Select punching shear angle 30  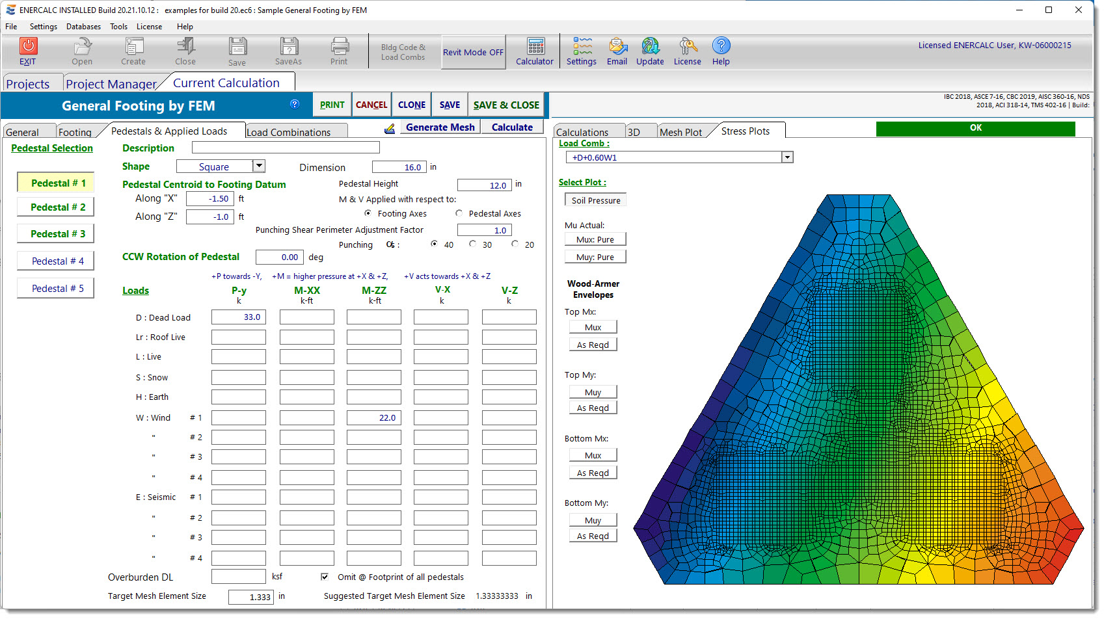tap(472, 244)
